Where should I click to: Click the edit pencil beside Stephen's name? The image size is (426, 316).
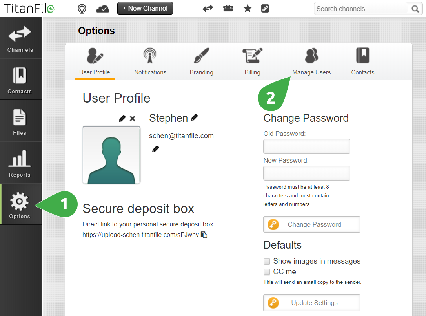coord(195,117)
